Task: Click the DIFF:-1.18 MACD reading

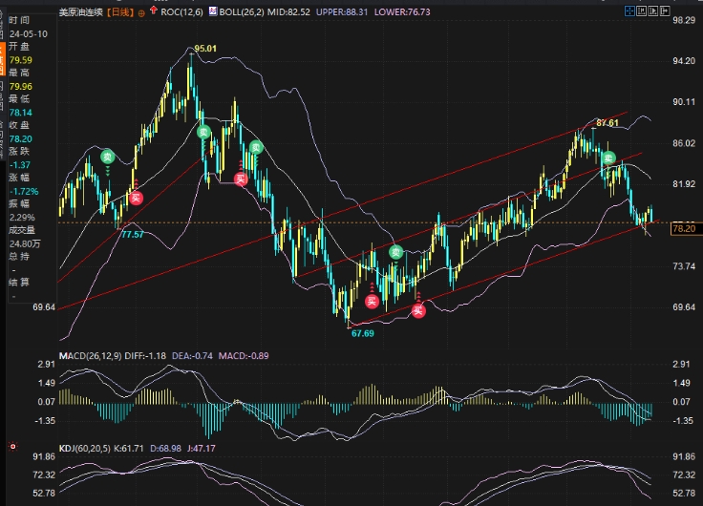Action: (x=145, y=356)
